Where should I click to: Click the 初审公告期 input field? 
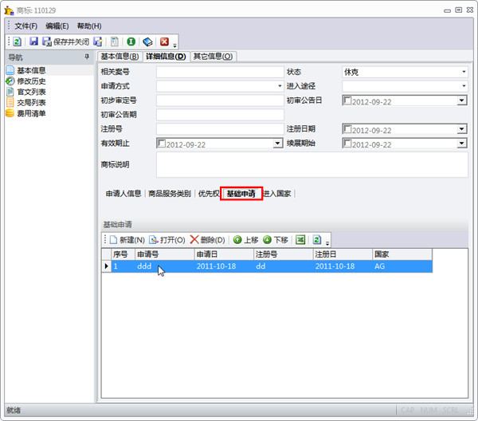coord(220,115)
